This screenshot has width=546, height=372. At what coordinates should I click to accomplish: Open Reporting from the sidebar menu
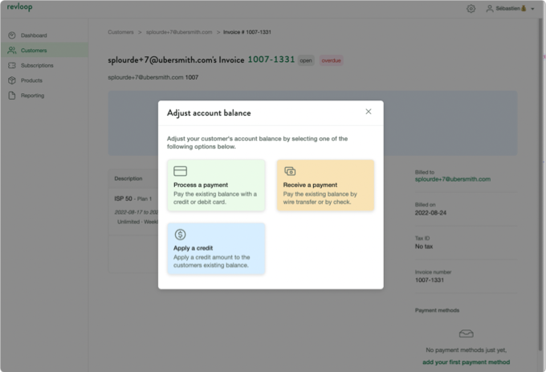[x=33, y=96]
